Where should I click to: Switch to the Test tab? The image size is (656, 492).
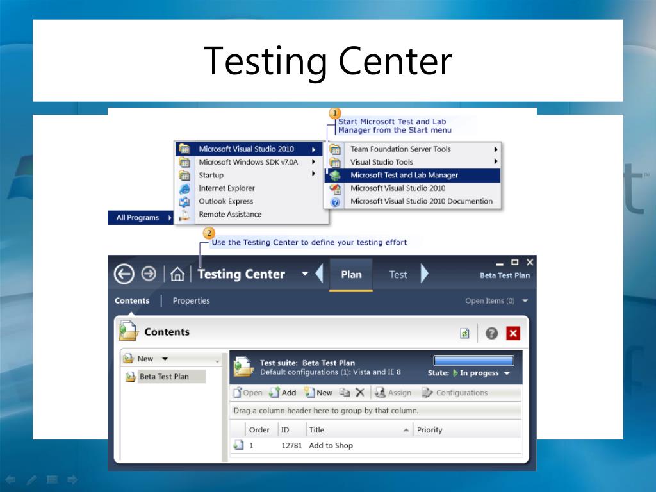pos(398,274)
